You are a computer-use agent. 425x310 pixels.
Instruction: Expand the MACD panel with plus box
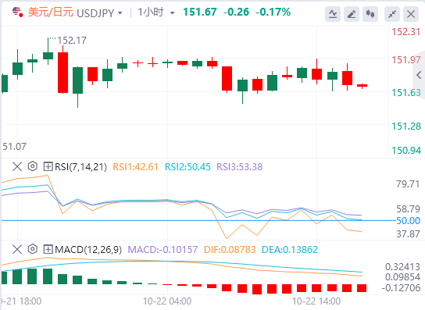click(x=48, y=249)
